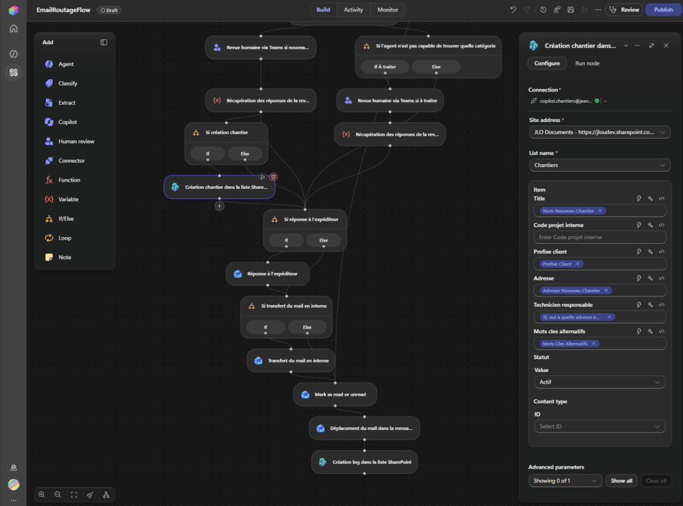
Task: Fit the flow to the view
Action: (x=74, y=495)
